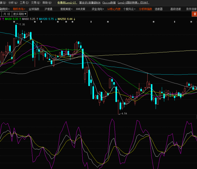This screenshot has height=169, width=197.
Task: Open the 沪港通 tab
Action: point(48,9)
